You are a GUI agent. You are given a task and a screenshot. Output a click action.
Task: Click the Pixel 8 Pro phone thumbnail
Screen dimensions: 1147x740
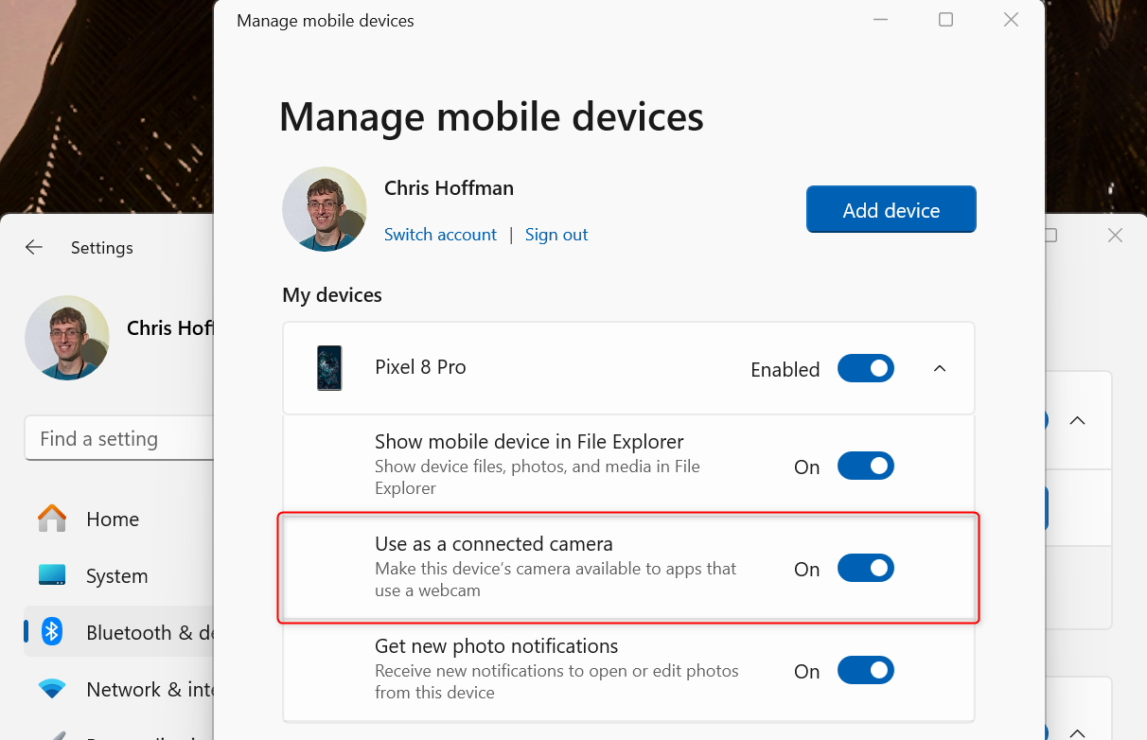click(328, 368)
